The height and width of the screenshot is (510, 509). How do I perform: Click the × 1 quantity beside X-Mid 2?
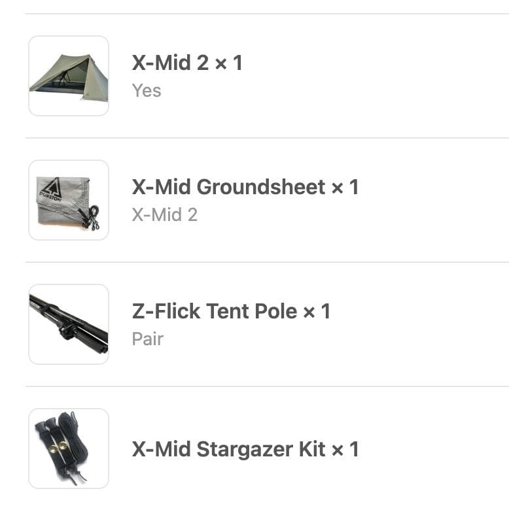229,63
